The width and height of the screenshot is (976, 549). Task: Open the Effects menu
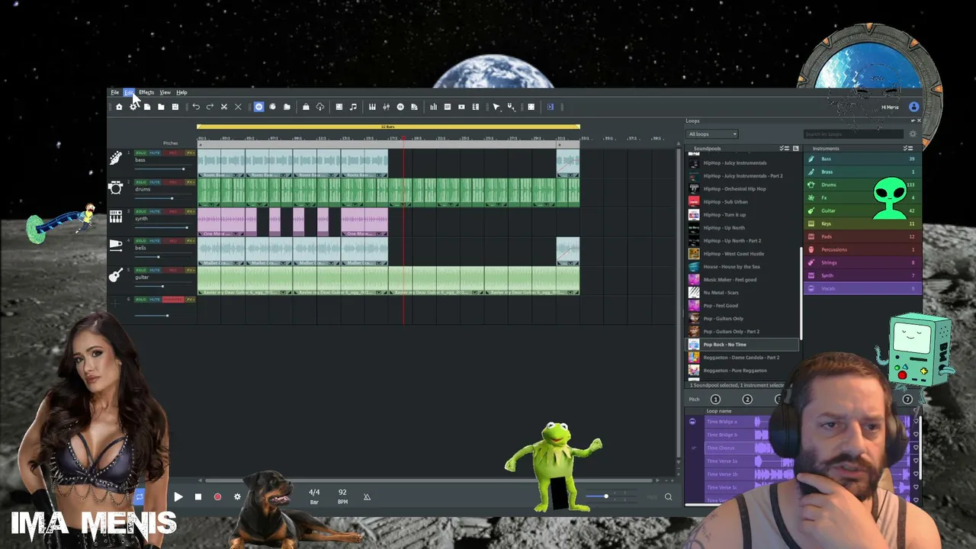click(x=146, y=92)
